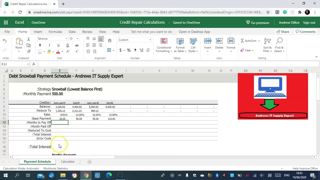Open Workbook Statistics in status bar
Viewport: 320px width, 180px height.
tap(55, 168)
